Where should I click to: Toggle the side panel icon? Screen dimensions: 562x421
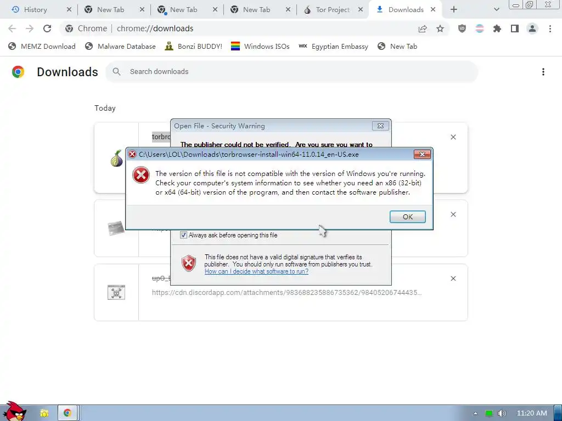pos(515,29)
